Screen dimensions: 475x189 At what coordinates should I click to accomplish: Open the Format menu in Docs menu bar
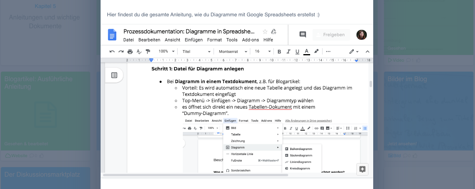click(214, 40)
